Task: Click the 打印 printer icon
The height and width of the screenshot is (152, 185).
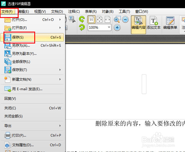Action: pos(8,135)
